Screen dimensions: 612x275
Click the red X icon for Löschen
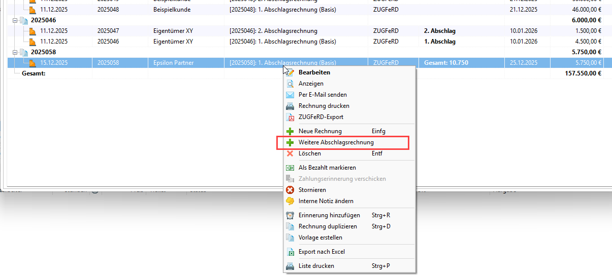click(290, 153)
